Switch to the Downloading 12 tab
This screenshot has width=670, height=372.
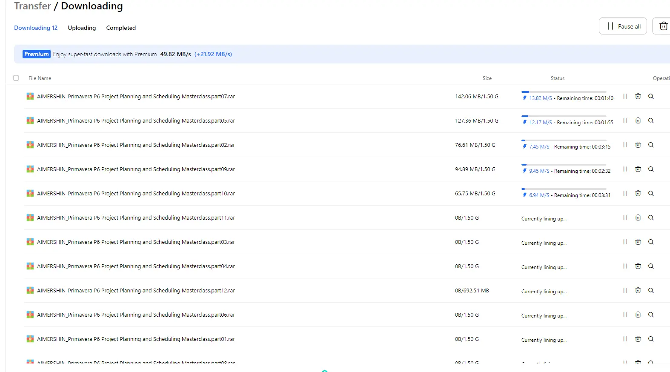coord(36,28)
